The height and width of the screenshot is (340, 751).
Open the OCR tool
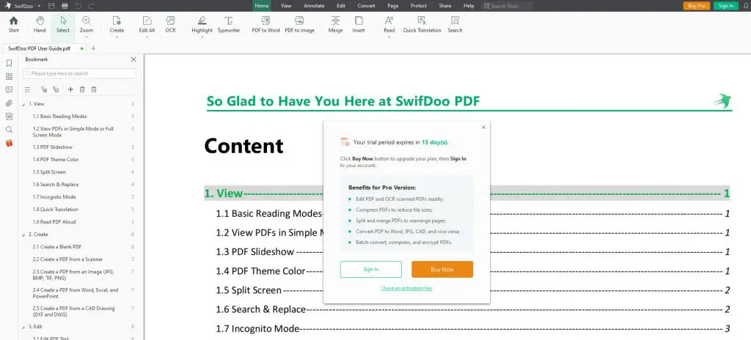pos(170,24)
